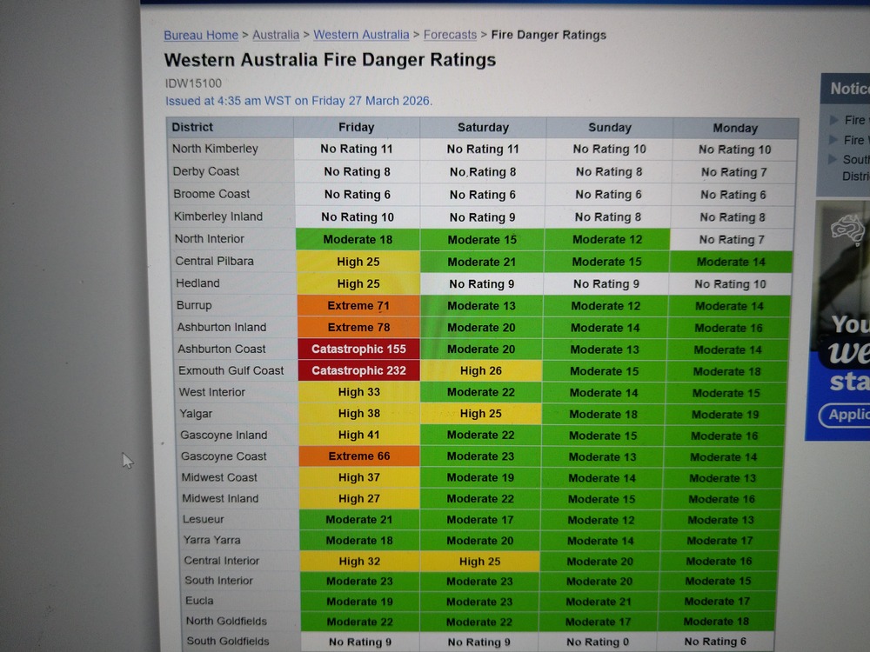Open the Bureau Home breadcrumb link

[x=201, y=35]
